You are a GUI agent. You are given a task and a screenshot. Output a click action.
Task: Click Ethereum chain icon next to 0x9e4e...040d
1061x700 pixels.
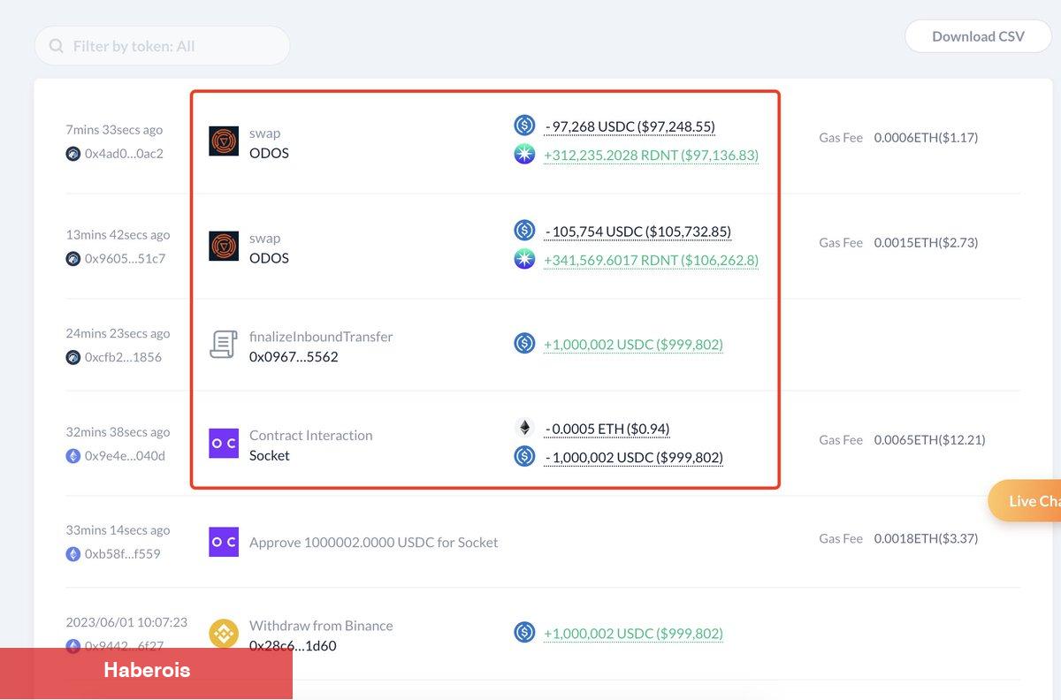(x=73, y=456)
